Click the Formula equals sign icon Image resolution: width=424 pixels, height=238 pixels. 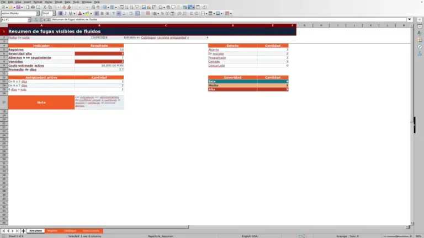tap(49, 20)
